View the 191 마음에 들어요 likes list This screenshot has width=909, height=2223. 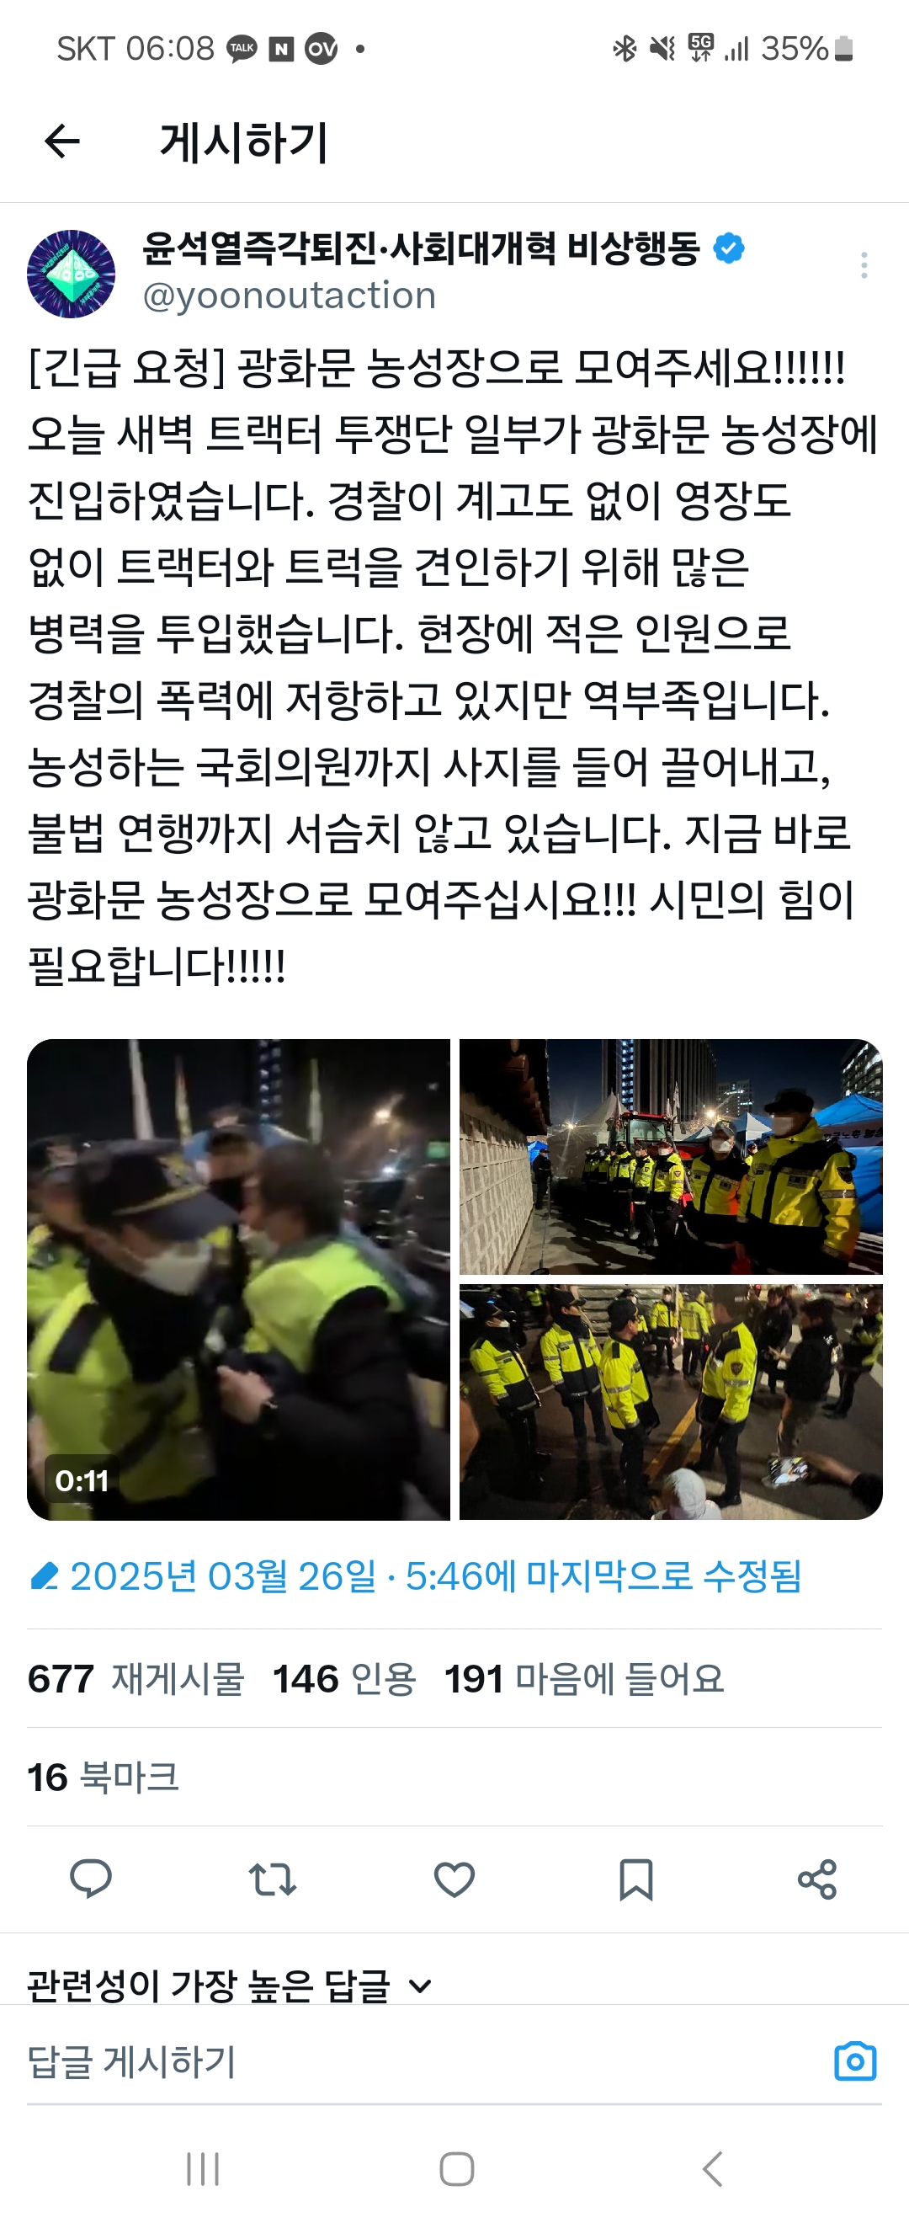coord(584,1677)
